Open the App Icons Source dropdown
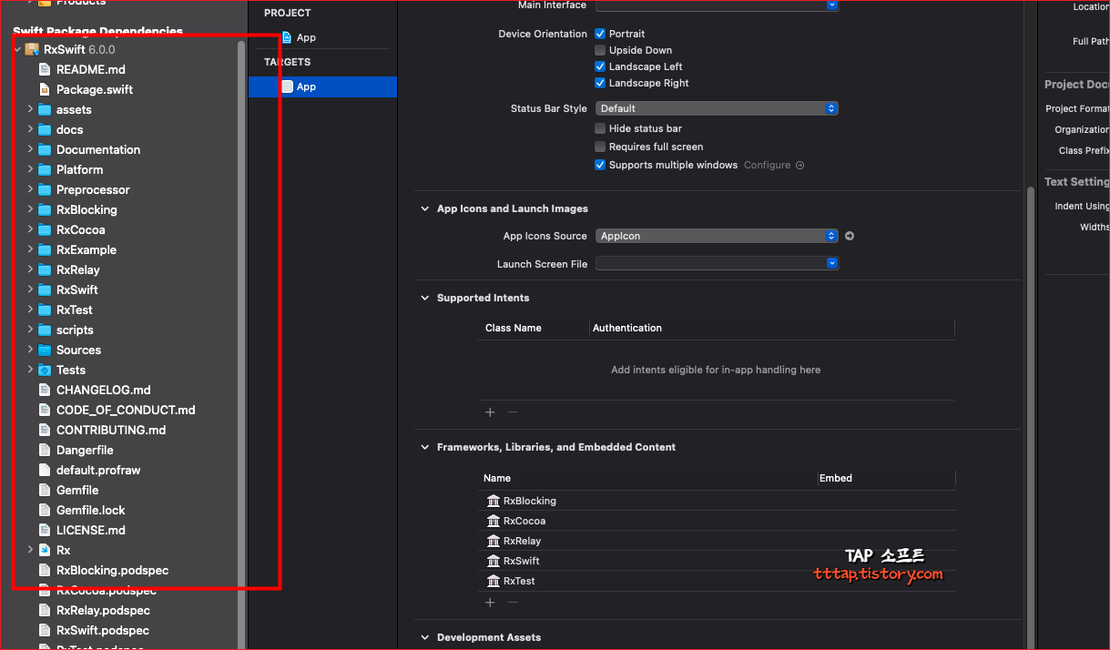This screenshot has height=650, width=1110. [717, 236]
